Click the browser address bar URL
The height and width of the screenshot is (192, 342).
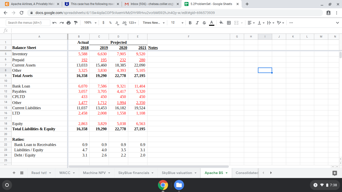125,13
